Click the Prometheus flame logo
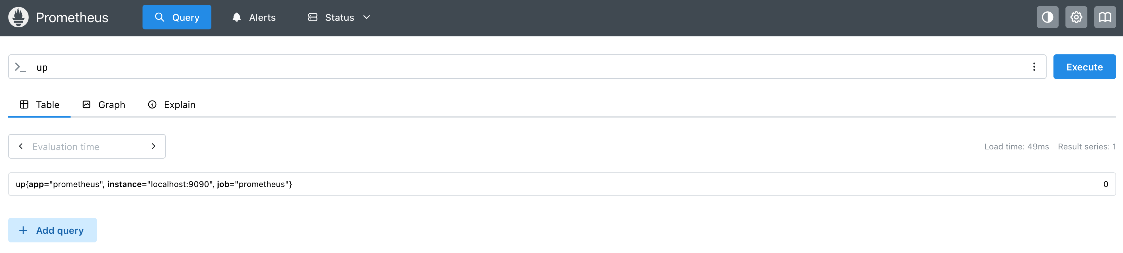This screenshot has width=1123, height=253. (x=18, y=17)
